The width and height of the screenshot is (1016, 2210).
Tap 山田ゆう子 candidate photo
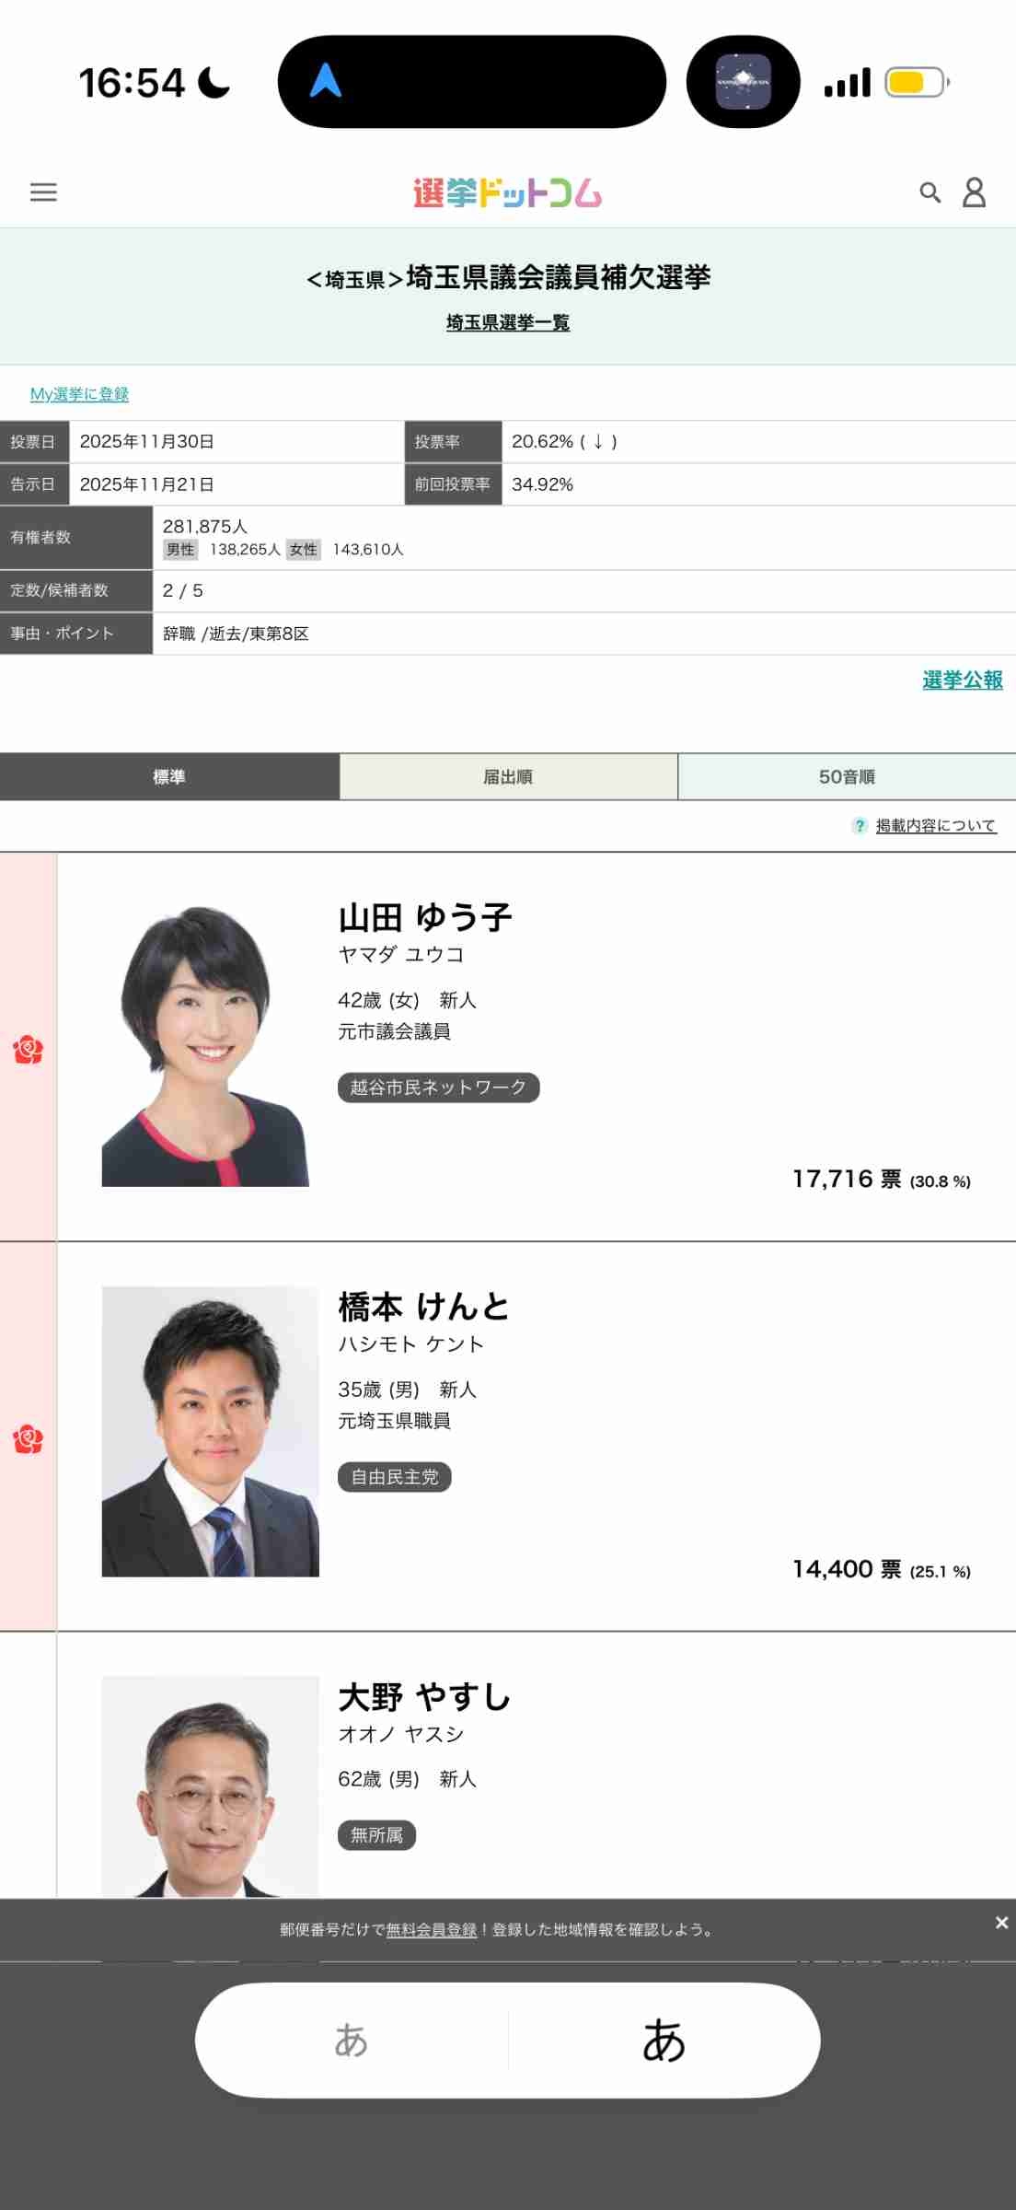[x=205, y=1045]
